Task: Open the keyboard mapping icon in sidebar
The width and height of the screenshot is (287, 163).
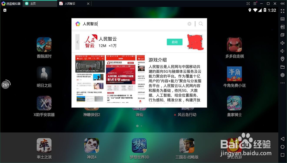Action: point(282,19)
